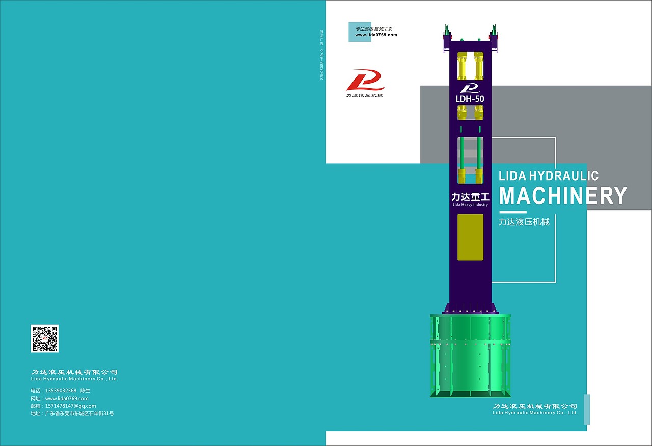Viewport: 652px width, 446px height.
Task: Click '力达液压机械有限公司' above the phone number
Action: pos(74,372)
